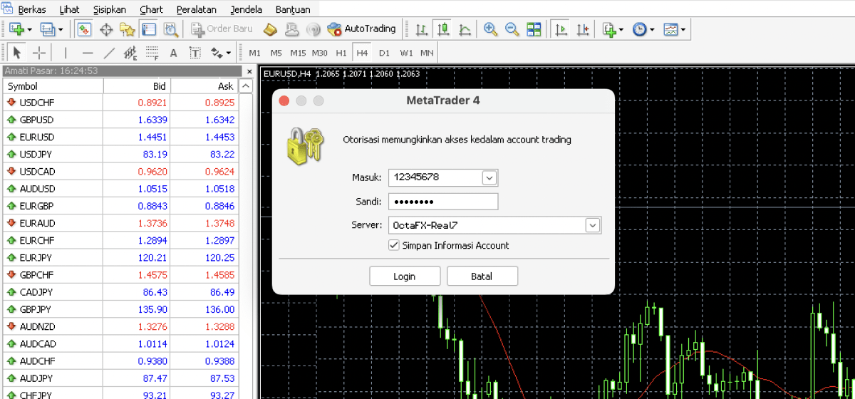The height and width of the screenshot is (399, 855).
Task: Tile chart windows using toolbar icon
Action: pos(534,29)
